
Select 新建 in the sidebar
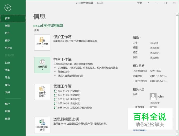point(13,26)
